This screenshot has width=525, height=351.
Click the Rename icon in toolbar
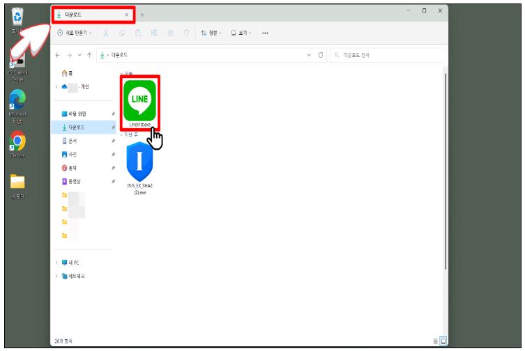pos(154,33)
